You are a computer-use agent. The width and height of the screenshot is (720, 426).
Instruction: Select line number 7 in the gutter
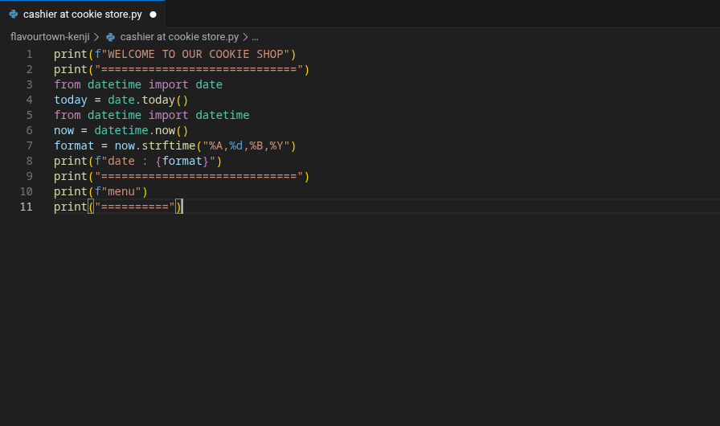point(30,145)
